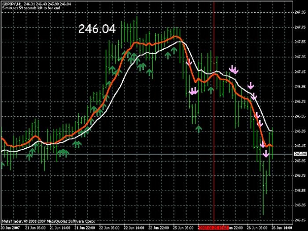The width and height of the screenshot is (308, 231).
Task: Click the '22 Jun 22:00' time label
Action: (x=159, y=228)
